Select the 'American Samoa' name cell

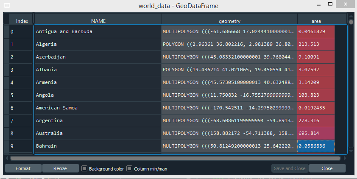click(x=98, y=108)
